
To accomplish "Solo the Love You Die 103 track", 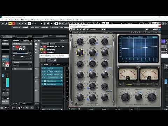I will point(44,47).
